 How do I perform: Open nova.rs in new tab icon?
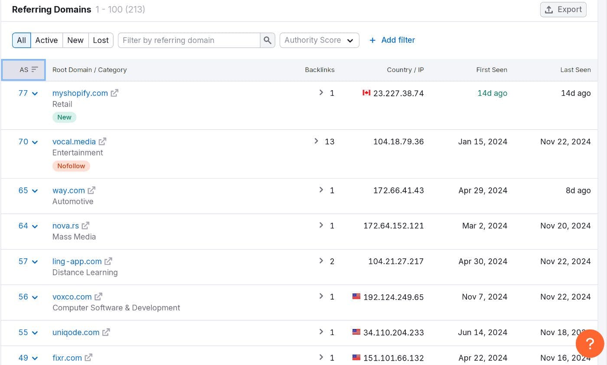(x=85, y=226)
